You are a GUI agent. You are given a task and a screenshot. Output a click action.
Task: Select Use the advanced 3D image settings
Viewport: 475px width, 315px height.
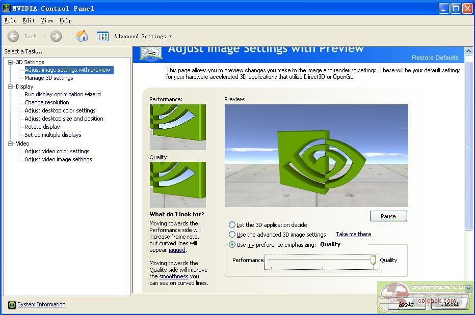tap(232, 235)
